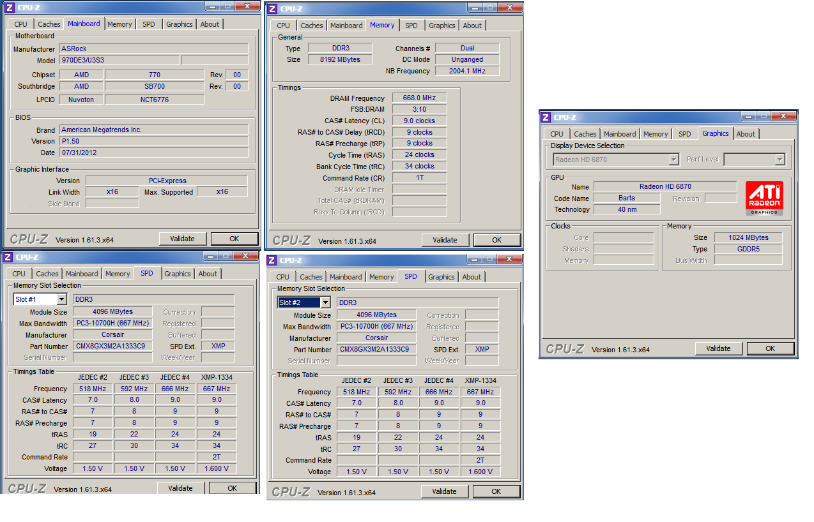Open About tab in Slot #2 SPD window
This screenshot has width=814, height=522.
472,277
